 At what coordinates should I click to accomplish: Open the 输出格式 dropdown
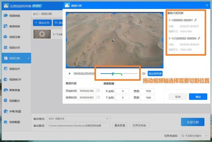(x=79, y=119)
